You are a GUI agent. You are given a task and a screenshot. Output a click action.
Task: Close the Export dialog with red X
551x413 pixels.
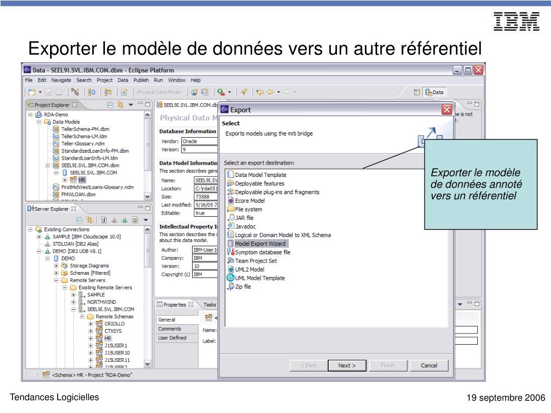[447, 110]
